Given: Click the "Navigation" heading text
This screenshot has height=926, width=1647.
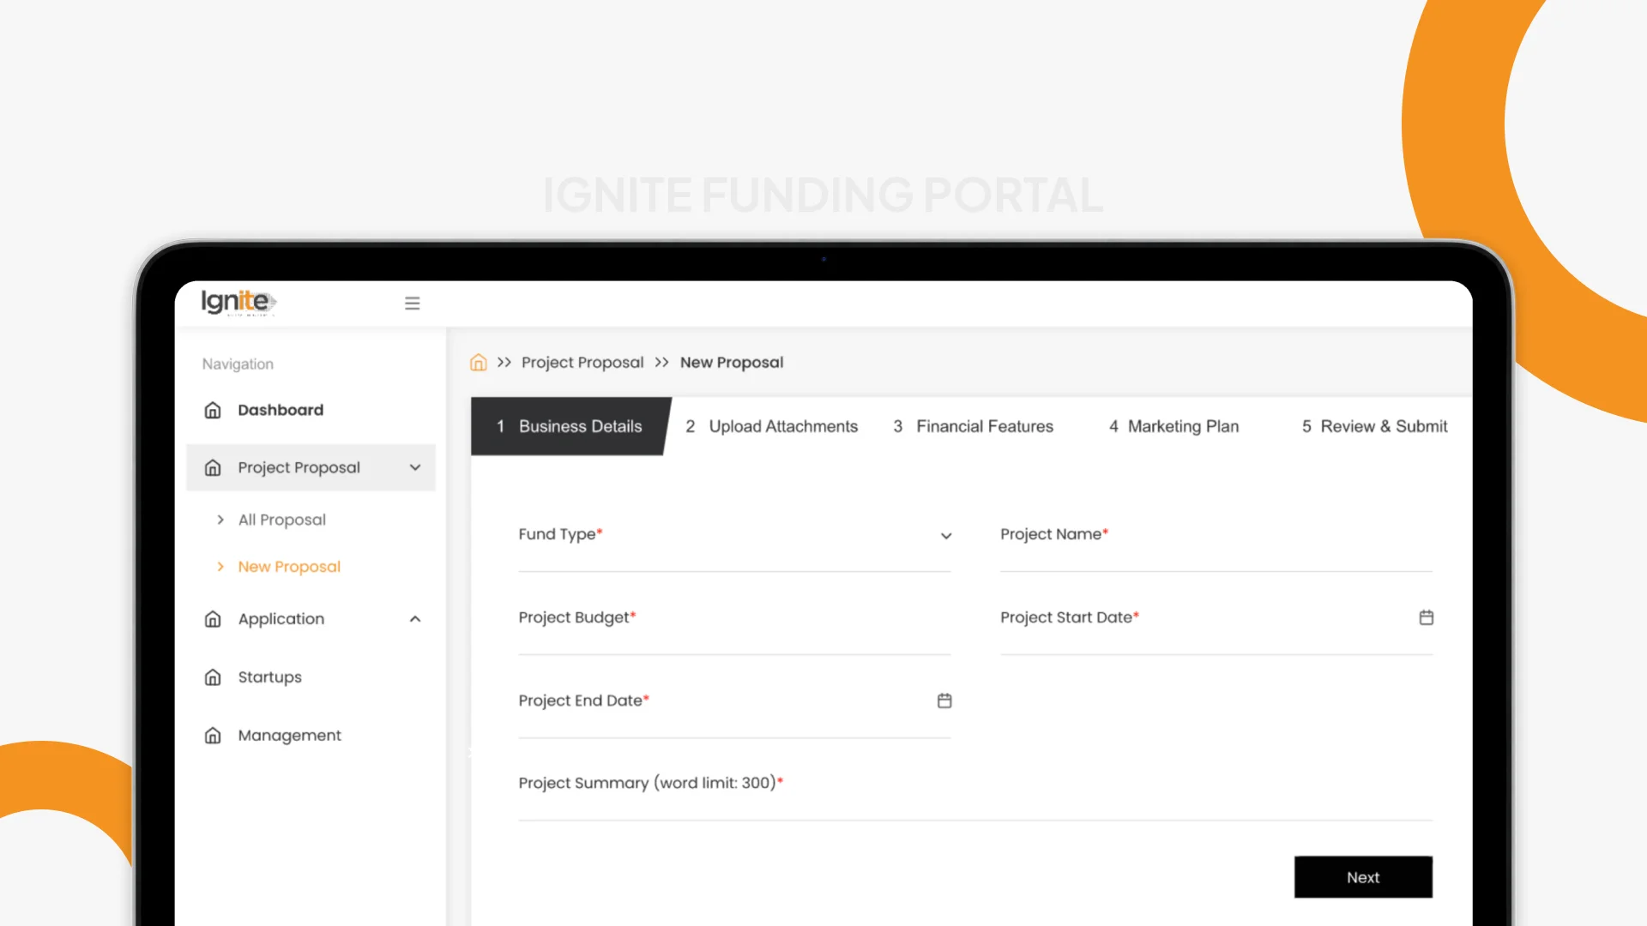Looking at the screenshot, I should tap(238, 364).
